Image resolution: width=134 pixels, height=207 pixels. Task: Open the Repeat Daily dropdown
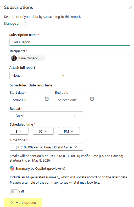46,115
